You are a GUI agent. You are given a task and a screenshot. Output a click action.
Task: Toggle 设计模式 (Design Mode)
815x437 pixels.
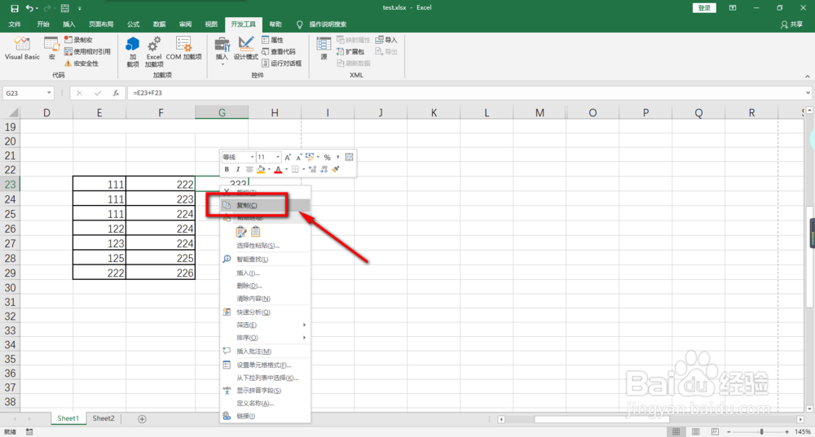click(x=245, y=49)
